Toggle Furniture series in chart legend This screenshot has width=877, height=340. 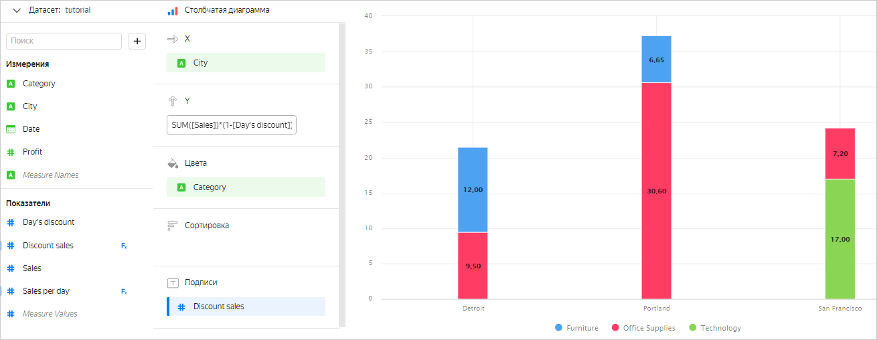(x=576, y=328)
